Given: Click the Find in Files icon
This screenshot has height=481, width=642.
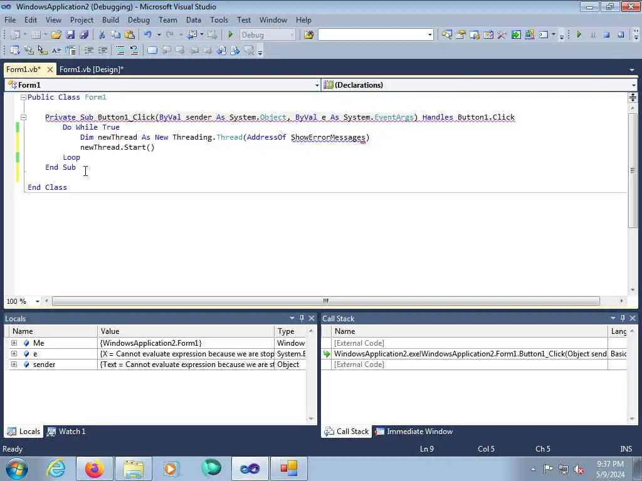Looking at the screenshot, I should point(308,35).
